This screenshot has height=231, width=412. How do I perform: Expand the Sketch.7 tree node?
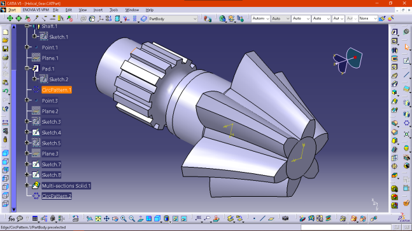(27, 164)
